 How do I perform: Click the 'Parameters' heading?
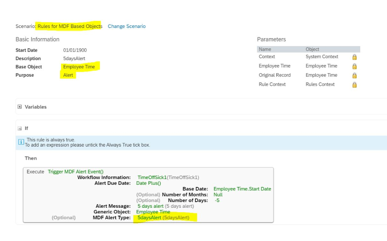[x=271, y=39]
